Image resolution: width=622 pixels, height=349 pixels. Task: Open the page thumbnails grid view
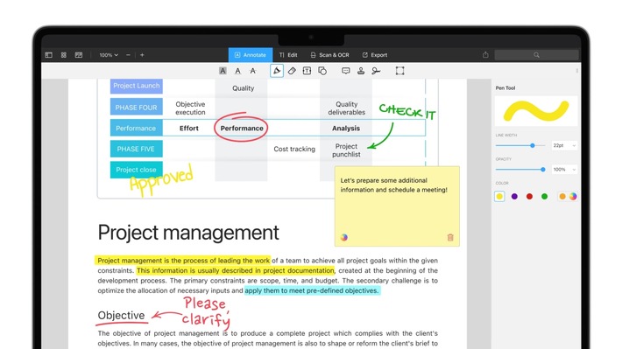(x=63, y=55)
